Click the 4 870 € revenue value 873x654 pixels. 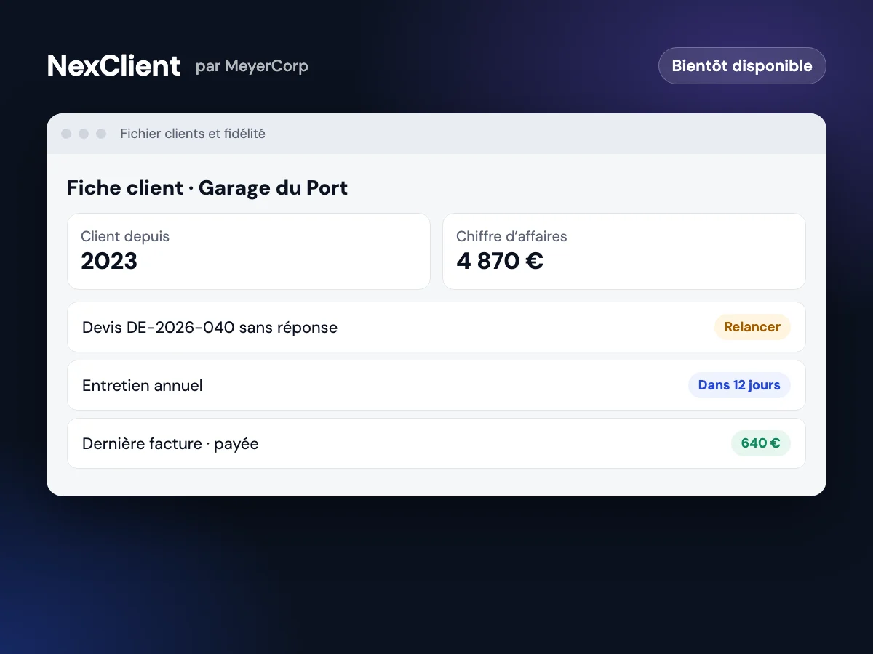(x=500, y=261)
